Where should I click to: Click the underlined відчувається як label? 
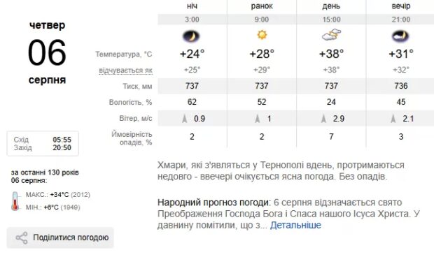[x=126, y=71]
